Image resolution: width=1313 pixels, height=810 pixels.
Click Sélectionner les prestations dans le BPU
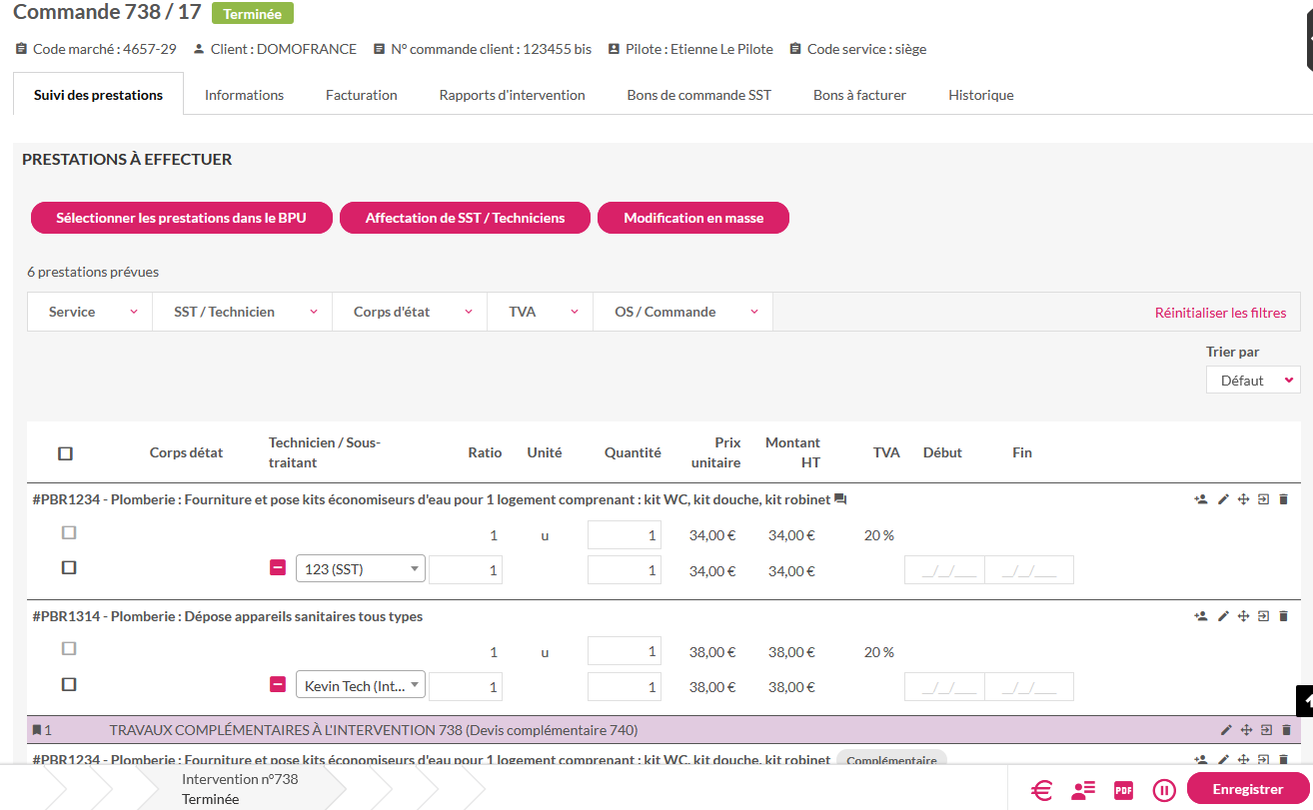point(181,217)
